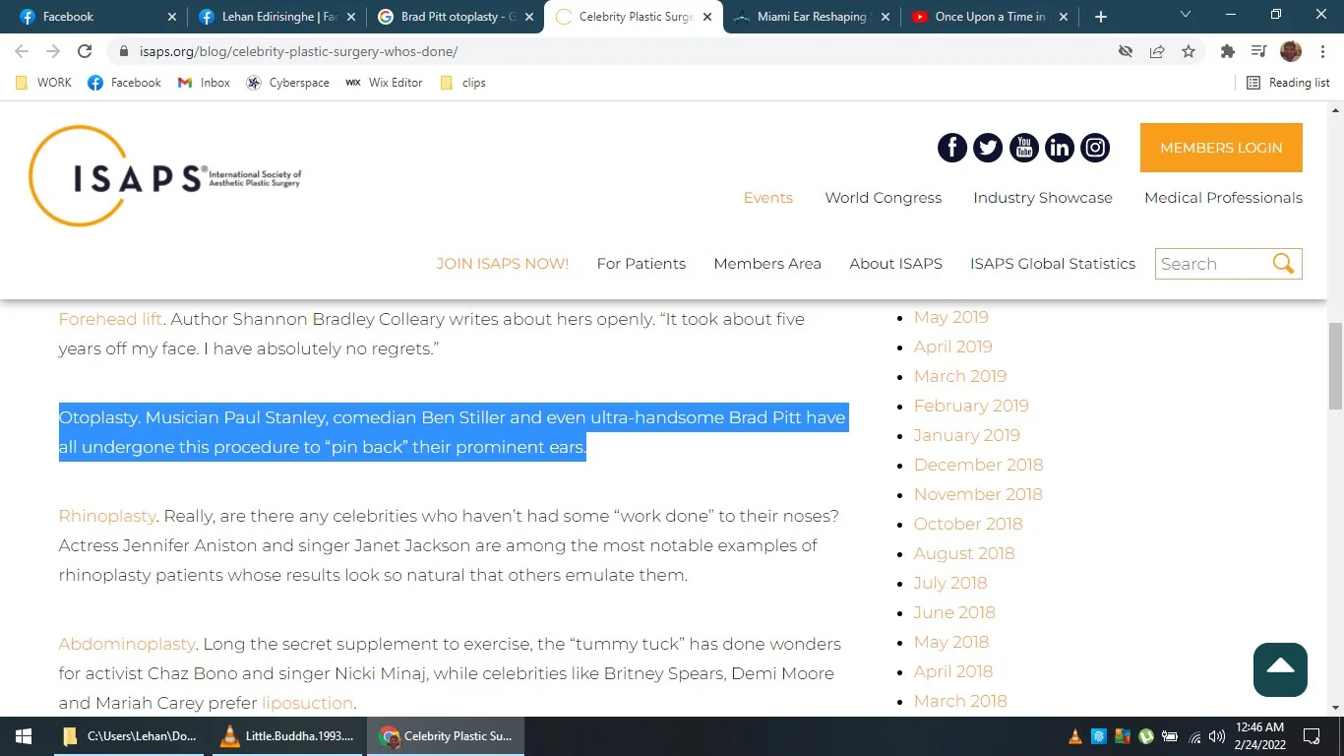The height and width of the screenshot is (756, 1344).
Task: Switch to the first Facebook tab
Action: point(97,17)
